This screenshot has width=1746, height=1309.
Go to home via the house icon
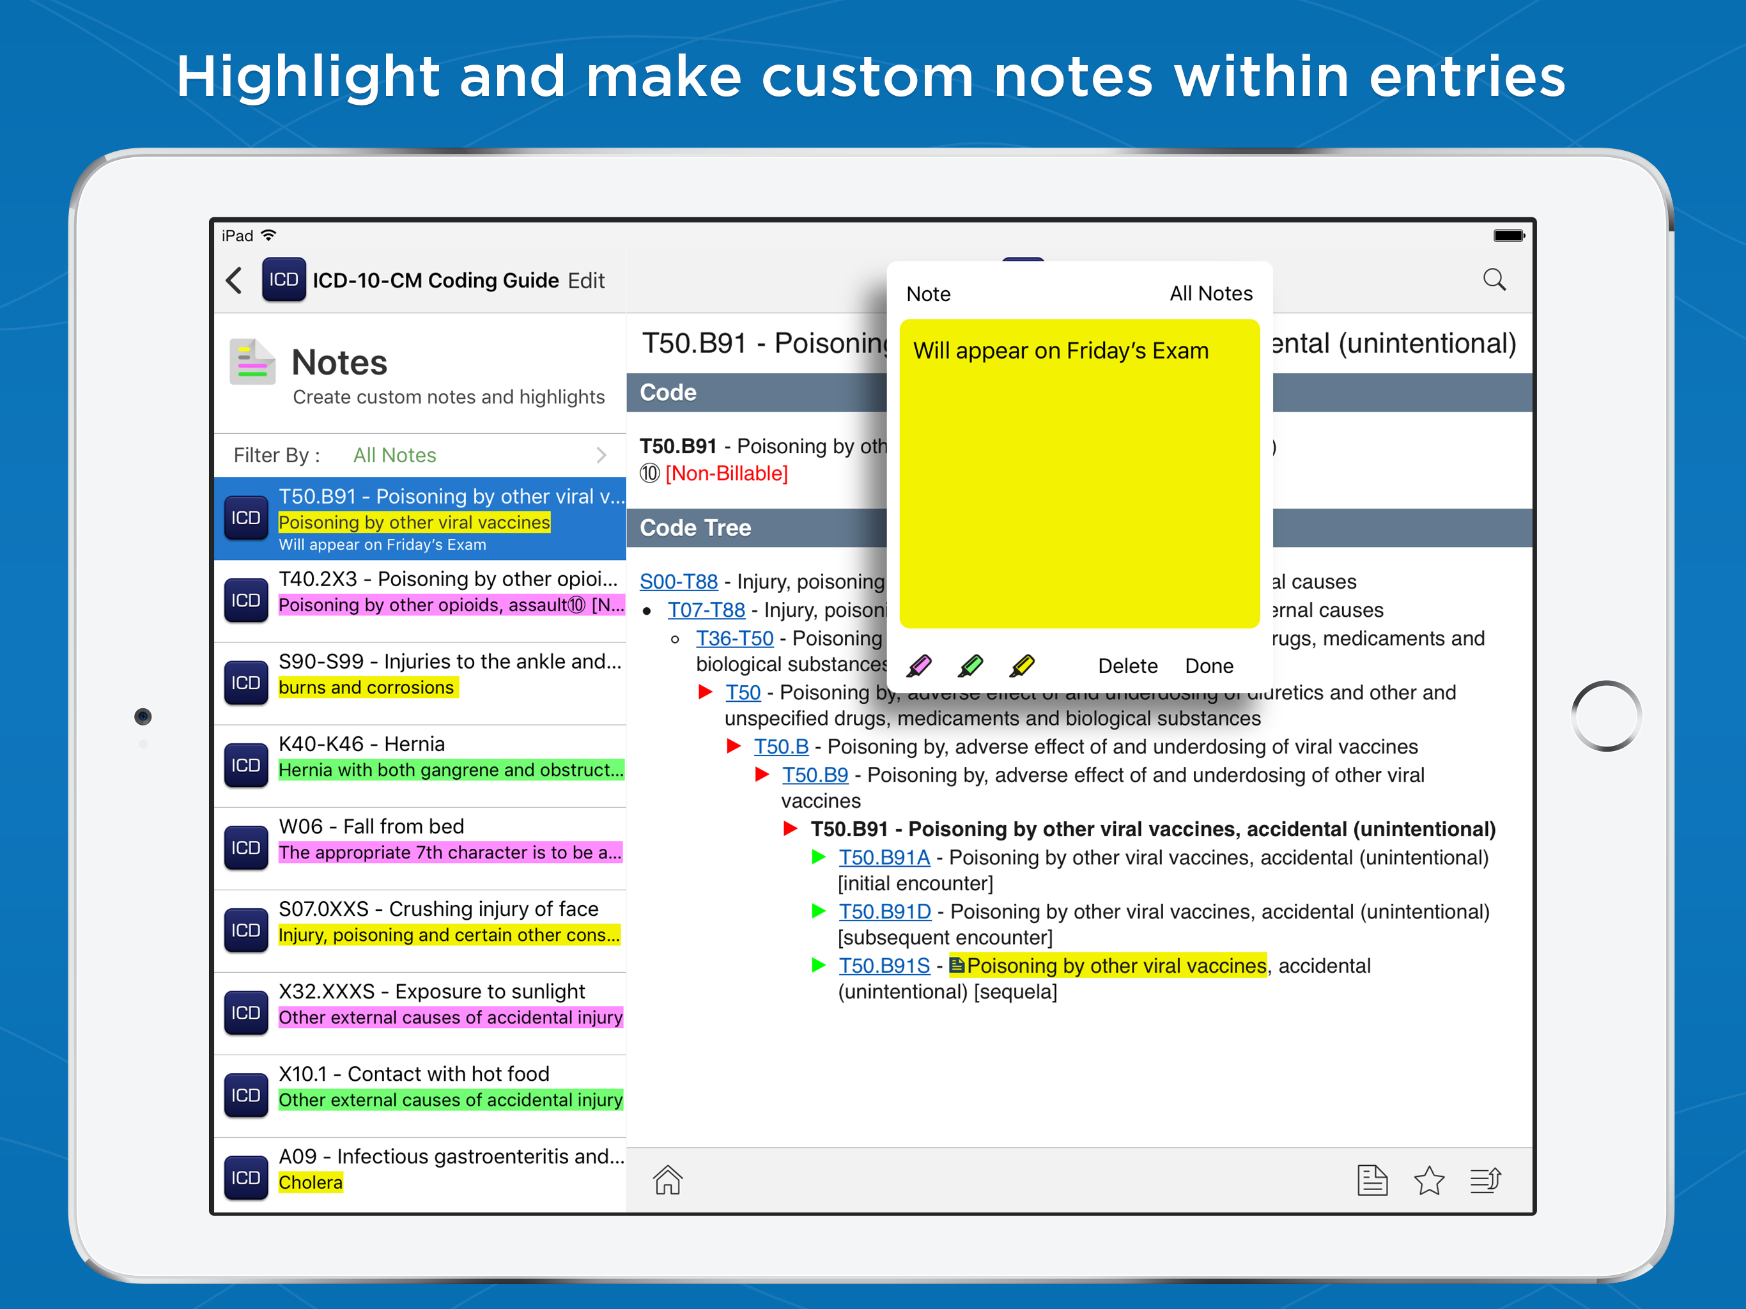pos(668,1179)
